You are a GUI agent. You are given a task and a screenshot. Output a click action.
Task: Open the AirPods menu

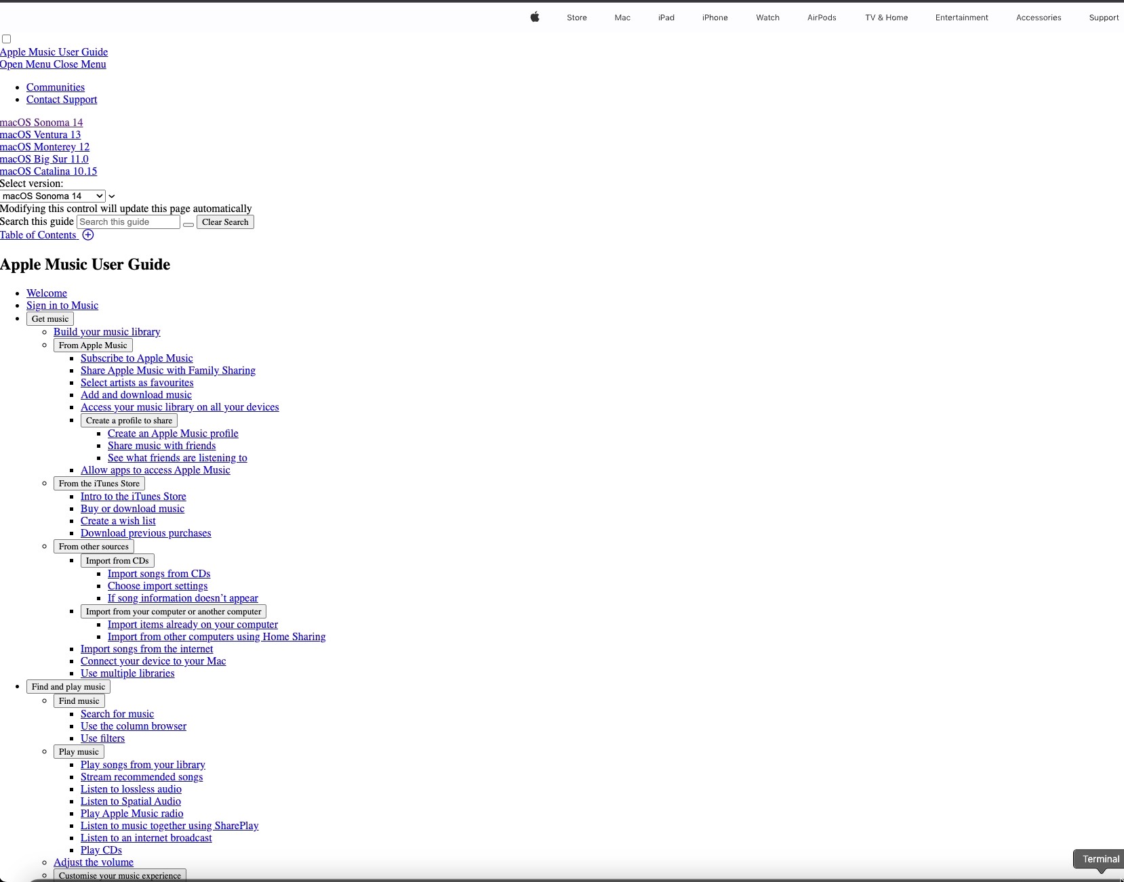pyautogui.click(x=822, y=18)
